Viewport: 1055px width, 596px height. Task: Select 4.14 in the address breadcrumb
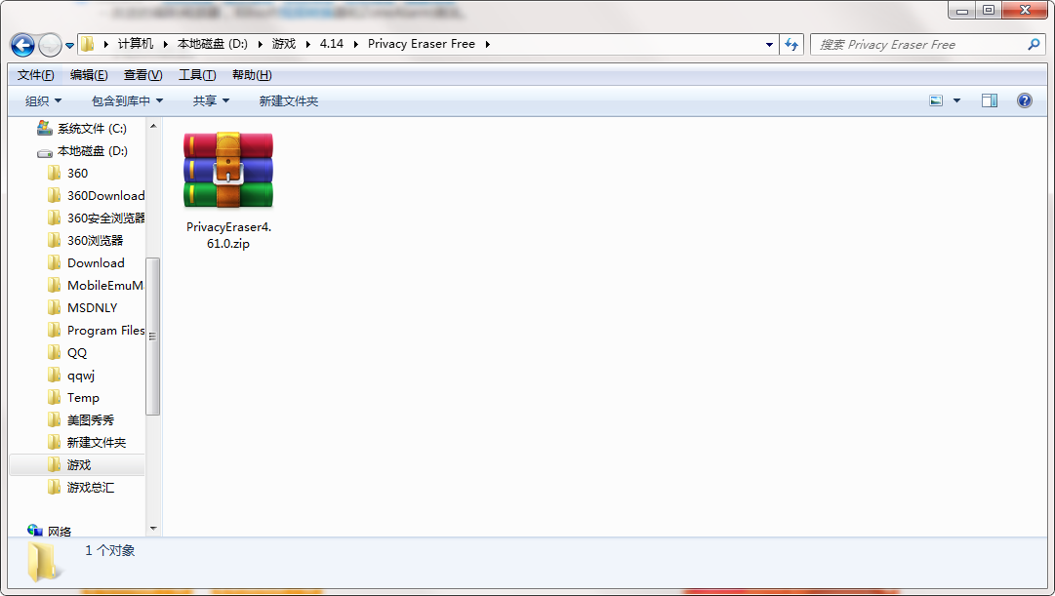point(332,44)
